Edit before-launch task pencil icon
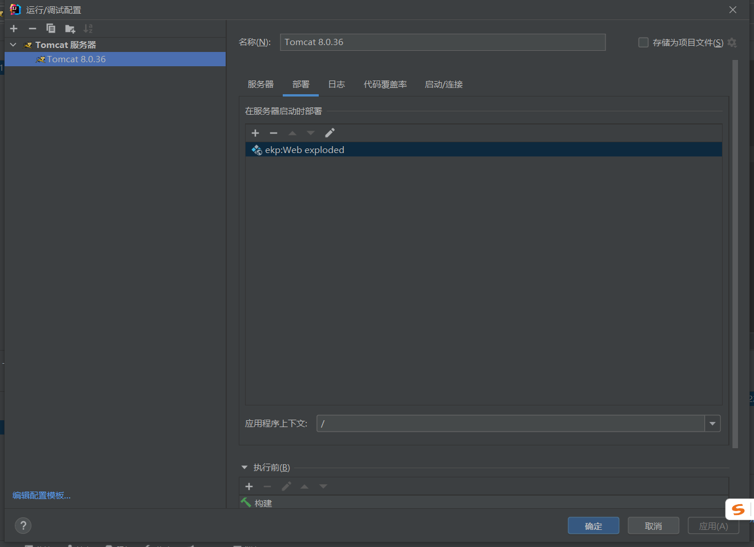 coord(286,486)
